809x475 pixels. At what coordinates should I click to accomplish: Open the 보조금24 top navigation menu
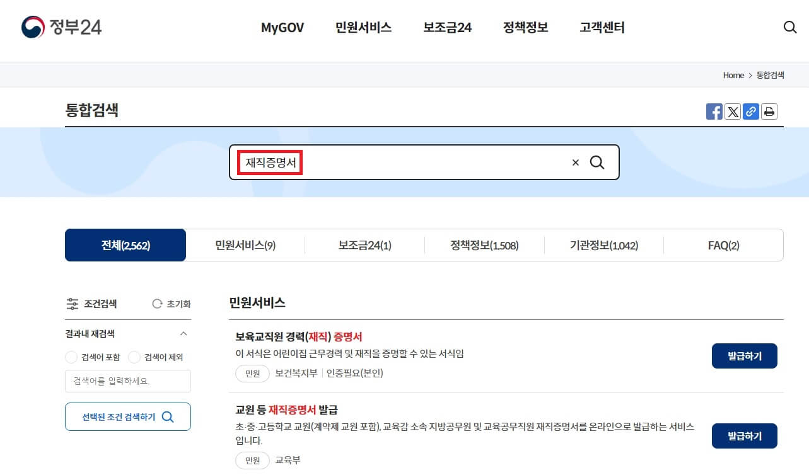(x=447, y=27)
